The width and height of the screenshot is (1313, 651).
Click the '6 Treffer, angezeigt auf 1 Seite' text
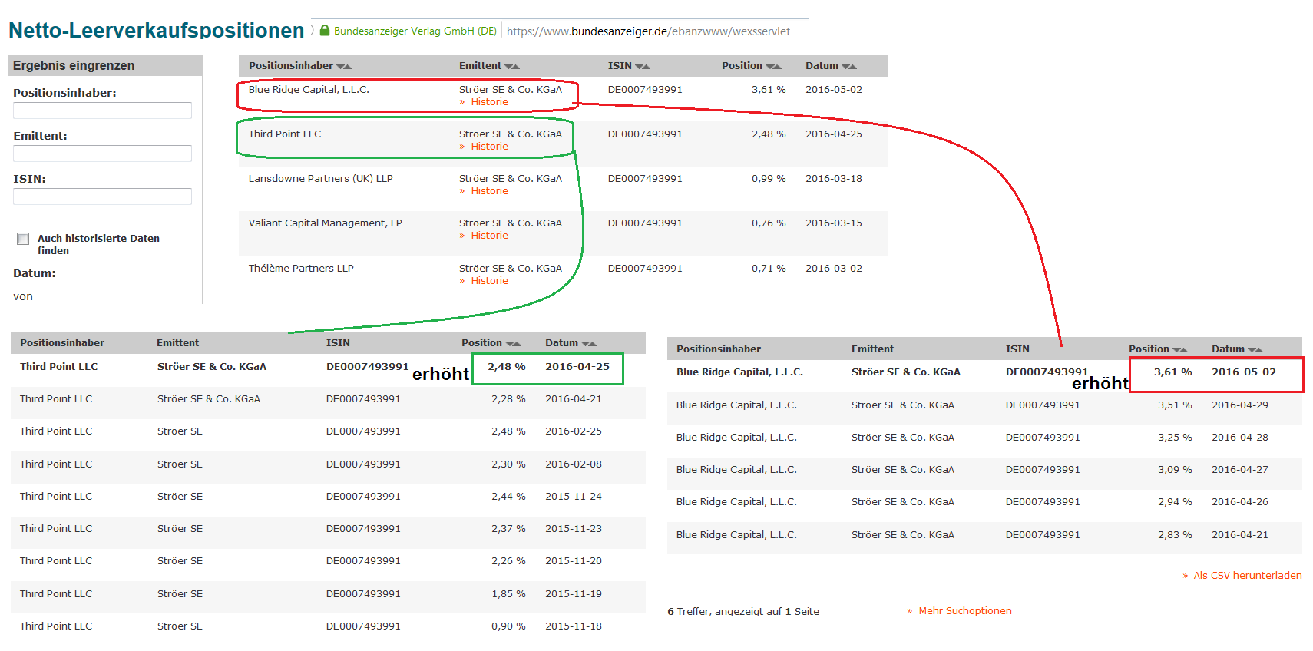pos(743,612)
